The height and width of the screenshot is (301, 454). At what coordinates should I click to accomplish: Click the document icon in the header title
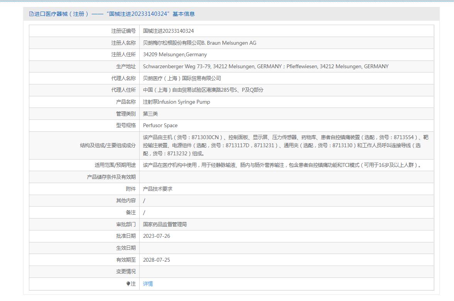(31, 14)
